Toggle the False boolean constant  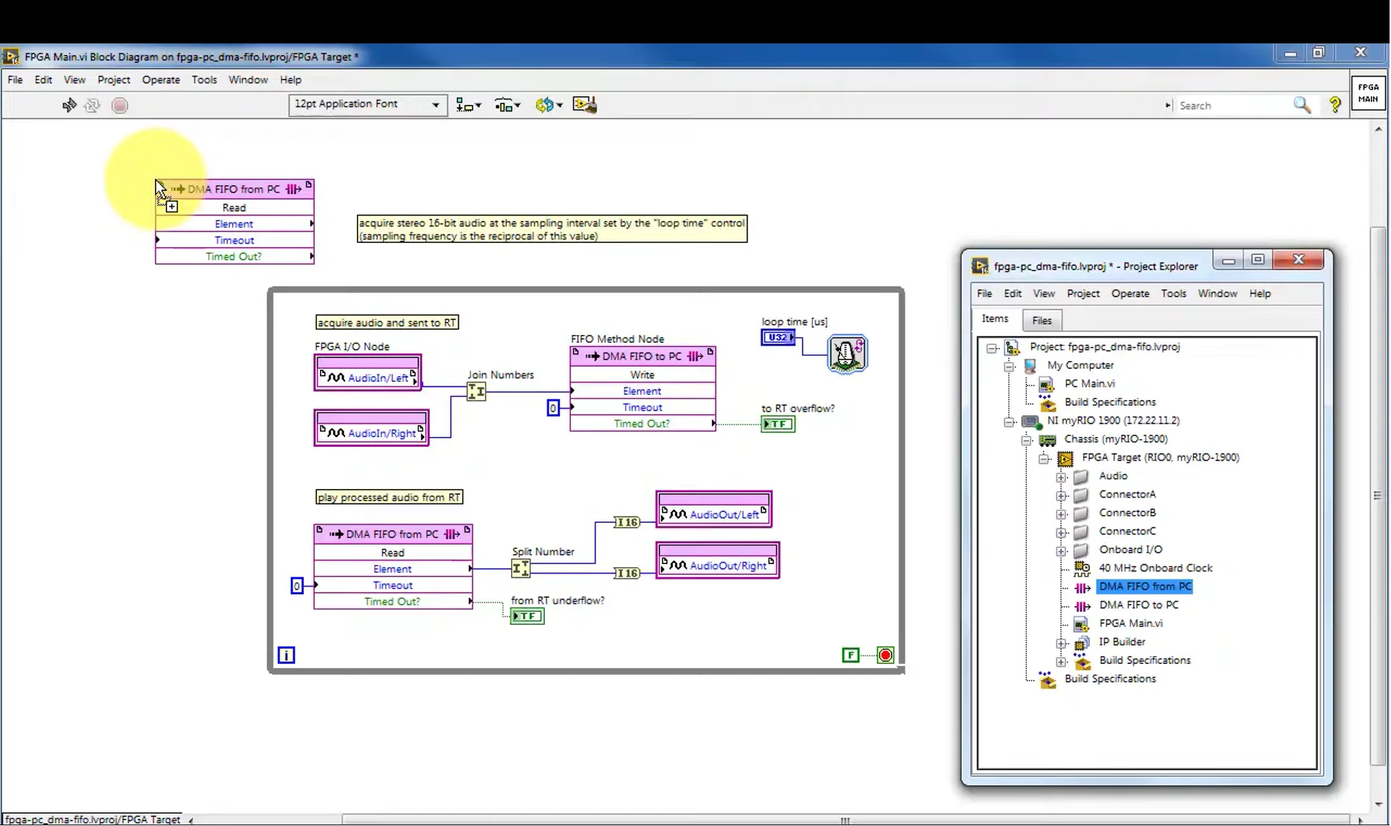pyautogui.click(x=850, y=655)
